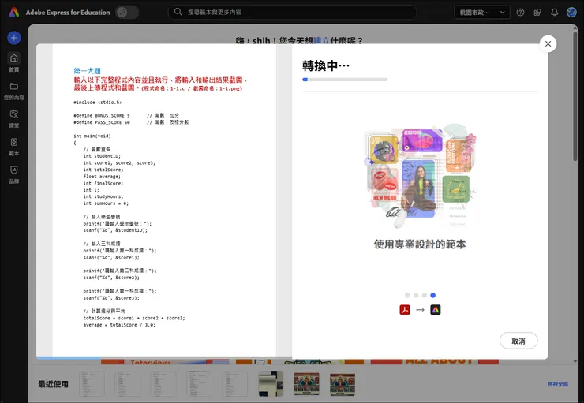Open 課堂 classroom in sidebar
584x403 pixels.
(x=14, y=119)
